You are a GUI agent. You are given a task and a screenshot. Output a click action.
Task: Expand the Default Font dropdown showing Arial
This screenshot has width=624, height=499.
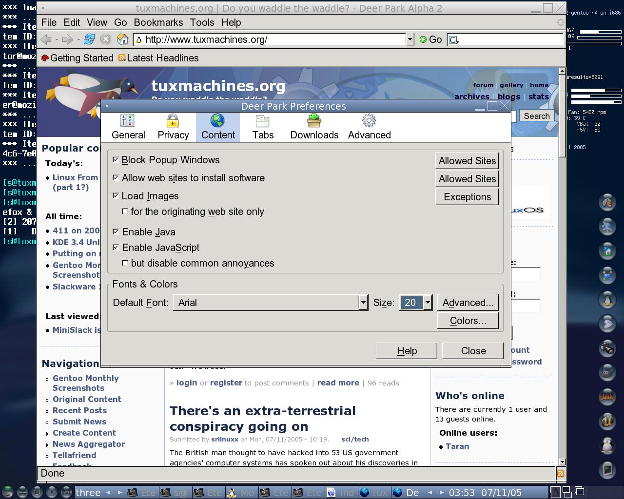(271, 303)
